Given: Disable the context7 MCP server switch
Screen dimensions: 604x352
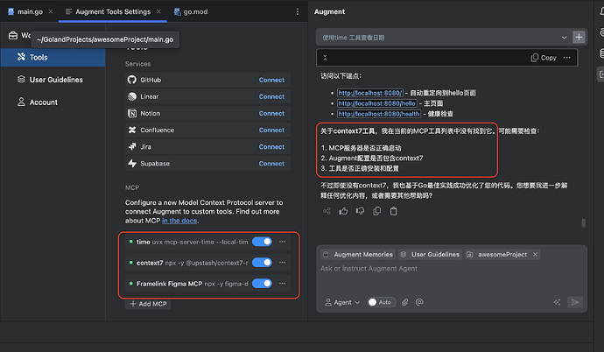Looking at the screenshot, I should [x=262, y=263].
